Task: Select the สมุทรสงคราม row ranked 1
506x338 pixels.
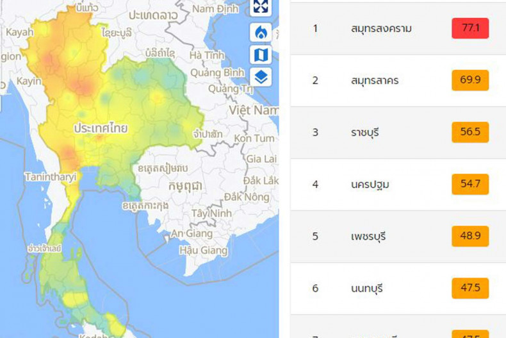Action: click(381, 28)
